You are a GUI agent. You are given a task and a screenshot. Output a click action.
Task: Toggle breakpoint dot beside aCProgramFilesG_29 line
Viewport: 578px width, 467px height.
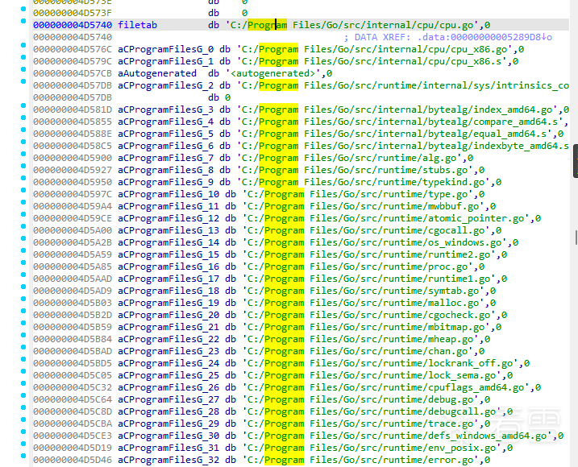[x=23, y=419]
